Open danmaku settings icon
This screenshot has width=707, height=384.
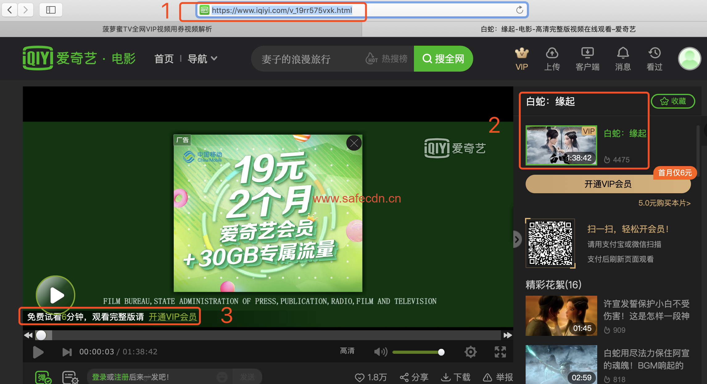coord(70,377)
